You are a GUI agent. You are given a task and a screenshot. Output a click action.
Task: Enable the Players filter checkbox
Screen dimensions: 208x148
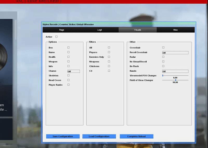point(109,52)
